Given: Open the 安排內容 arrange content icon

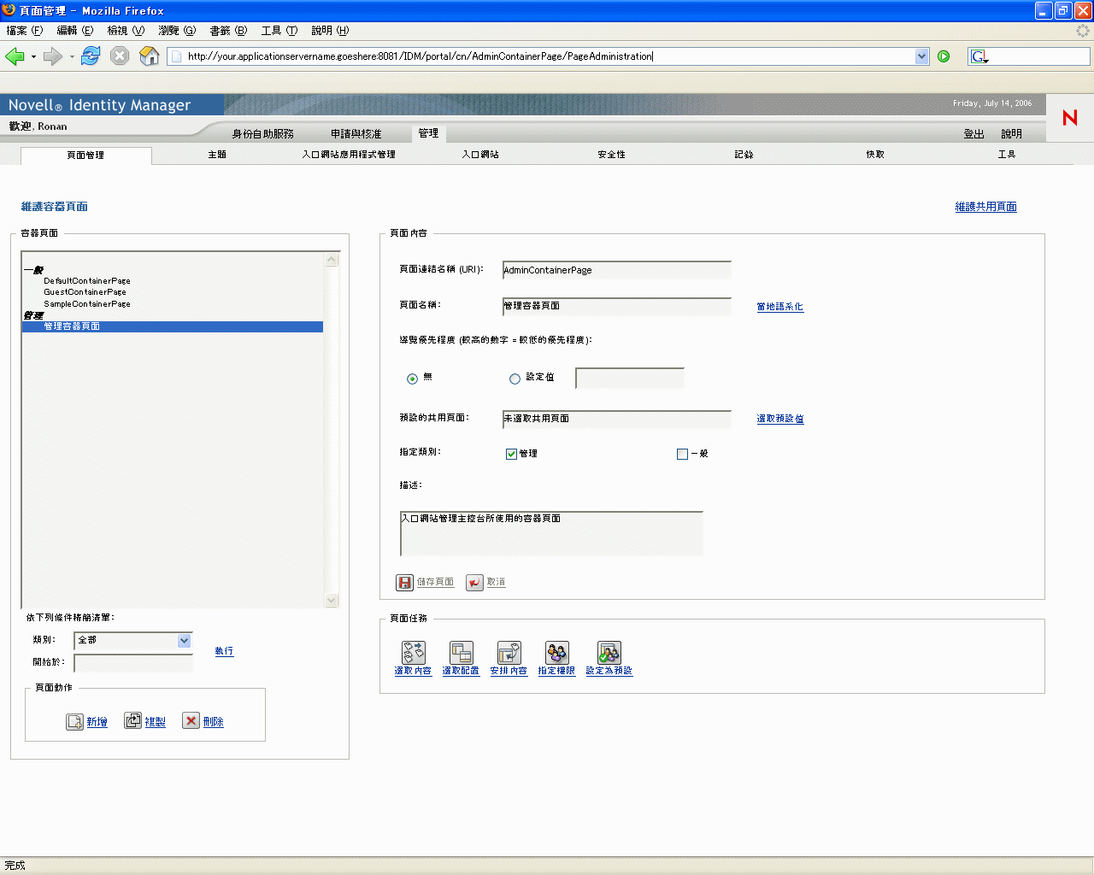Looking at the screenshot, I should point(509,653).
